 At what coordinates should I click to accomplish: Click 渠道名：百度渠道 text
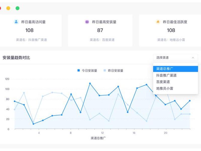102,40
